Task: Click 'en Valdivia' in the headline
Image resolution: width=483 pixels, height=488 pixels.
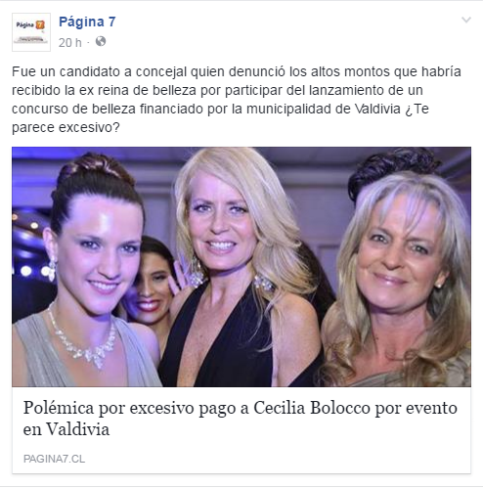Action: click(x=66, y=429)
